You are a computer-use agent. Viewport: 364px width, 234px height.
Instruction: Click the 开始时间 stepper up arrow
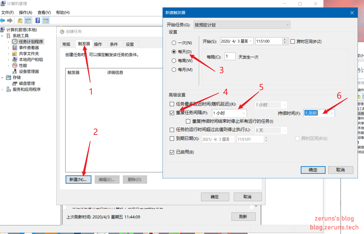(285, 39)
